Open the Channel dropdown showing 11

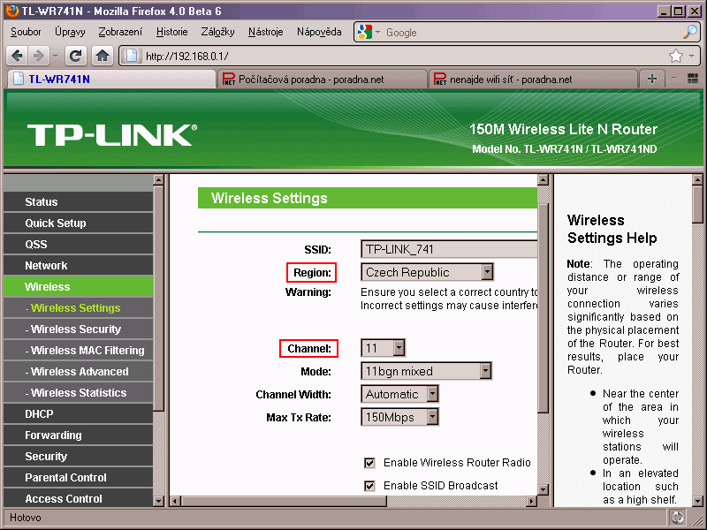tap(383, 348)
